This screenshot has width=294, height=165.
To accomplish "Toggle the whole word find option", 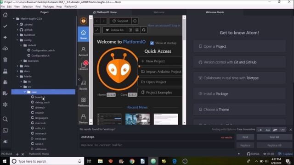I will pyautogui.click(x=283, y=130).
